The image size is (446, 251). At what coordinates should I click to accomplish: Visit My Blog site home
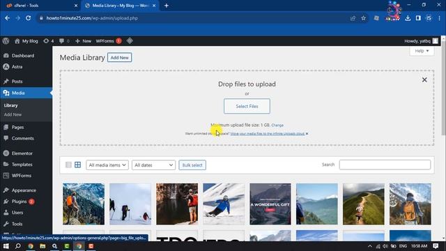point(26,41)
